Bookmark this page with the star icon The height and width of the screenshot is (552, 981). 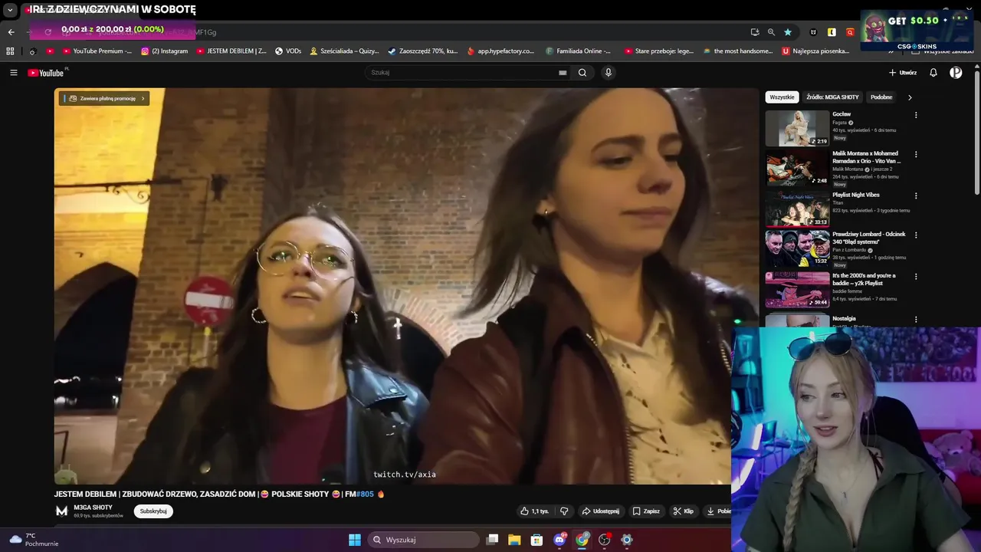click(x=788, y=32)
